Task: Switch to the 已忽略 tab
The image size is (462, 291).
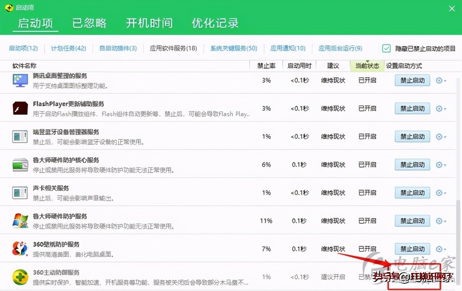Action: (x=89, y=23)
